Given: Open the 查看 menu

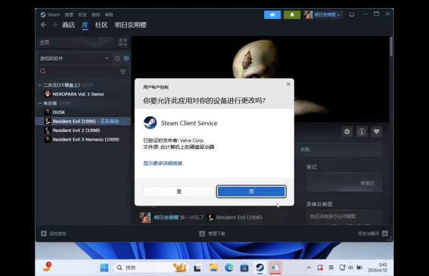Looking at the screenshot, I should [69, 14].
